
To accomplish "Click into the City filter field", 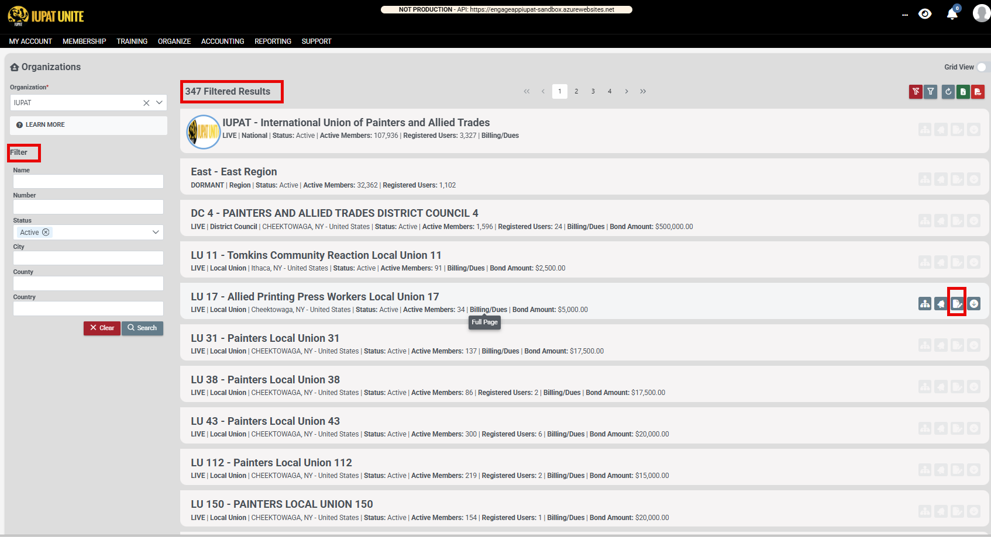I will point(88,258).
